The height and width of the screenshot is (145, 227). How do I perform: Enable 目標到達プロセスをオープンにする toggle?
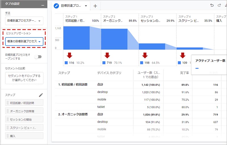tap(38, 57)
